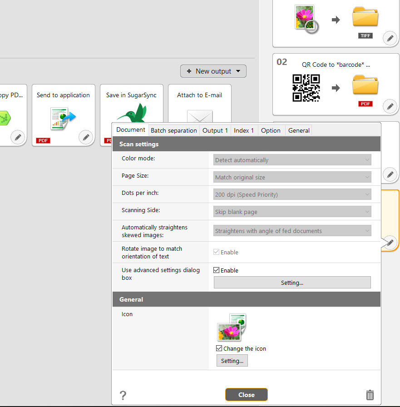This screenshot has width=400, height=407.
Task: Click the Close button
Action: (x=246, y=395)
